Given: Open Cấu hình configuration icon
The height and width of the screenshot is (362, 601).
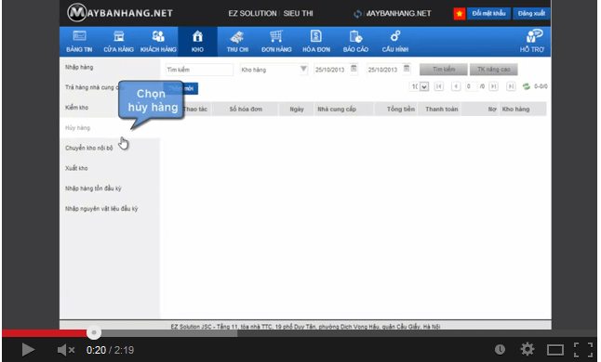Looking at the screenshot, I should (x=395, y=36).
